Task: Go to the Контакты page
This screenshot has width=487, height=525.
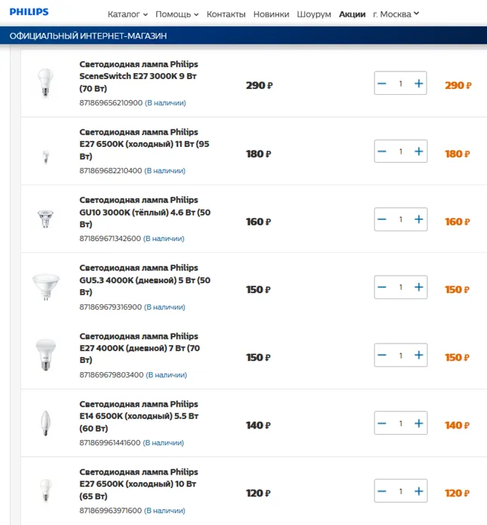Action: tap(225, 14)
